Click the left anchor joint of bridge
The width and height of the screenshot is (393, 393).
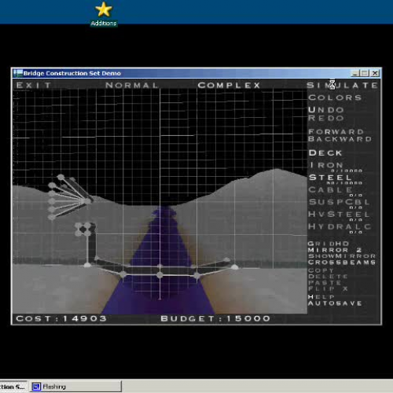coord(87,265)
